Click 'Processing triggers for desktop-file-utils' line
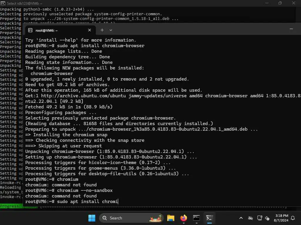 (107, 174)
